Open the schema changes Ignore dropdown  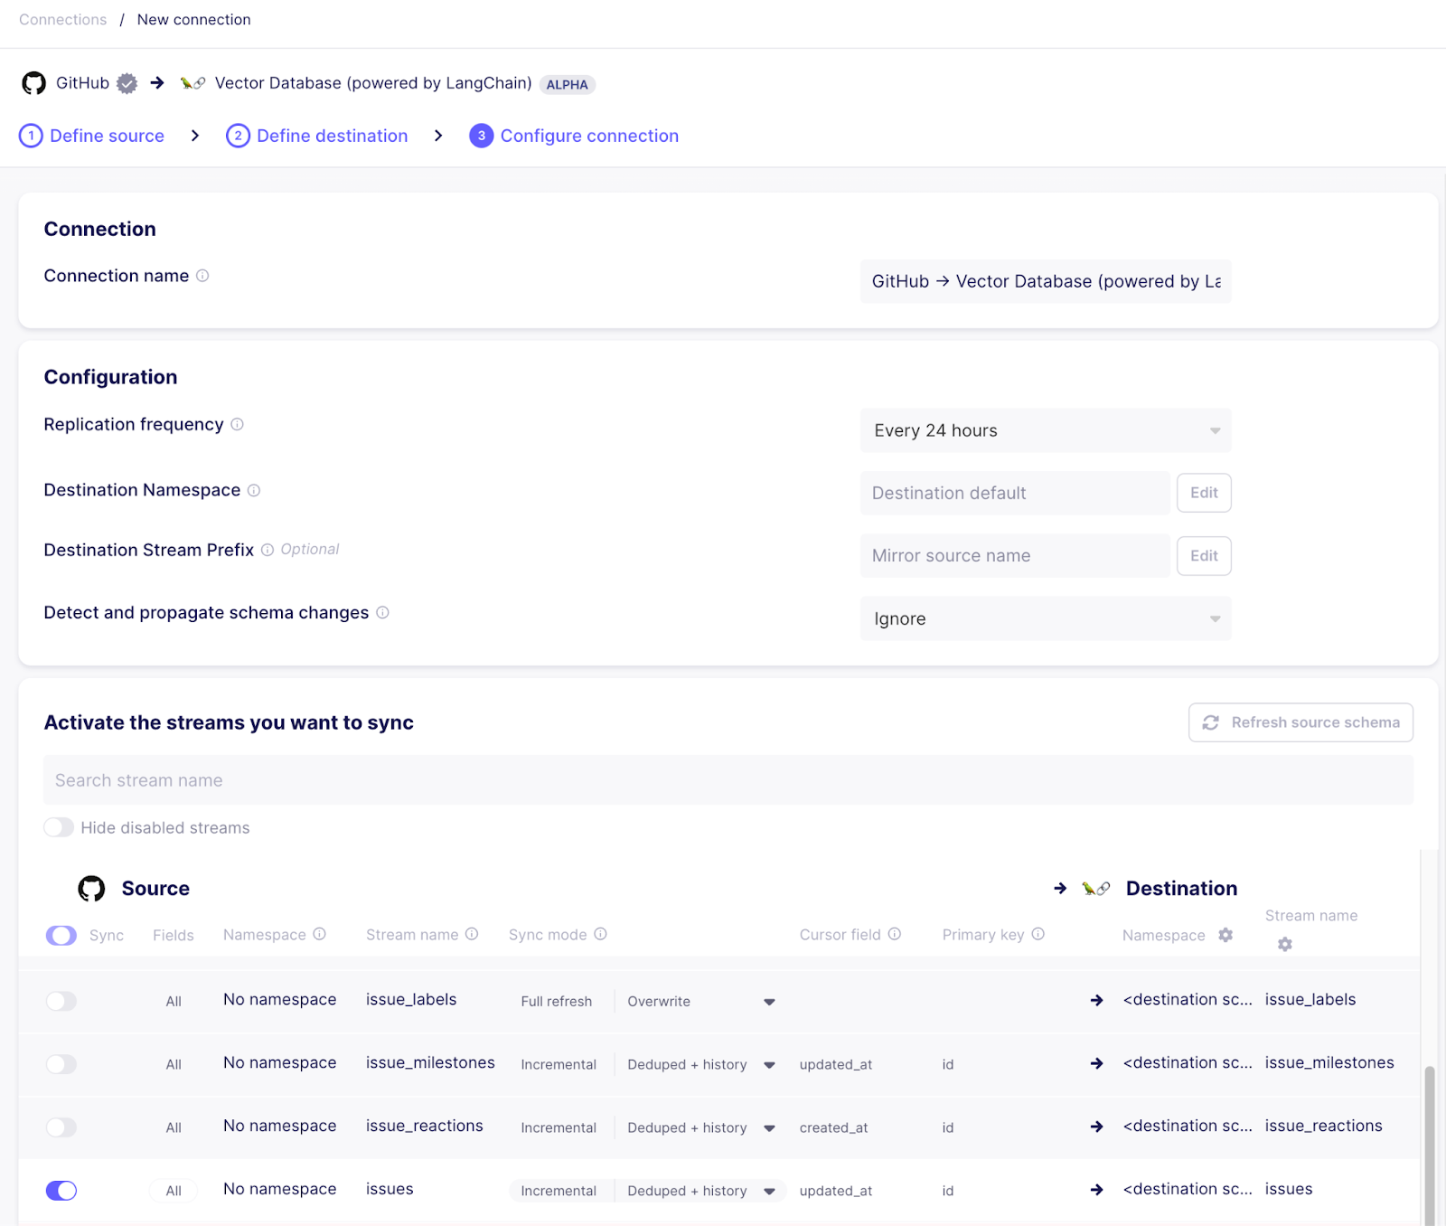tap(1045, 618)
